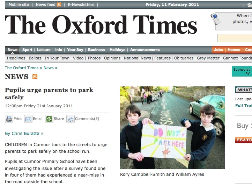Click the envelope Email icon

point(28,119)
